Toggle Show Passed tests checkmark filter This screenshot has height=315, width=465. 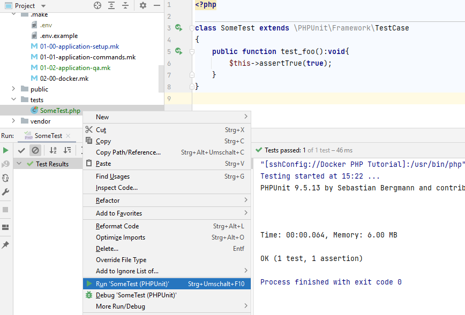[x=21, y=150]
